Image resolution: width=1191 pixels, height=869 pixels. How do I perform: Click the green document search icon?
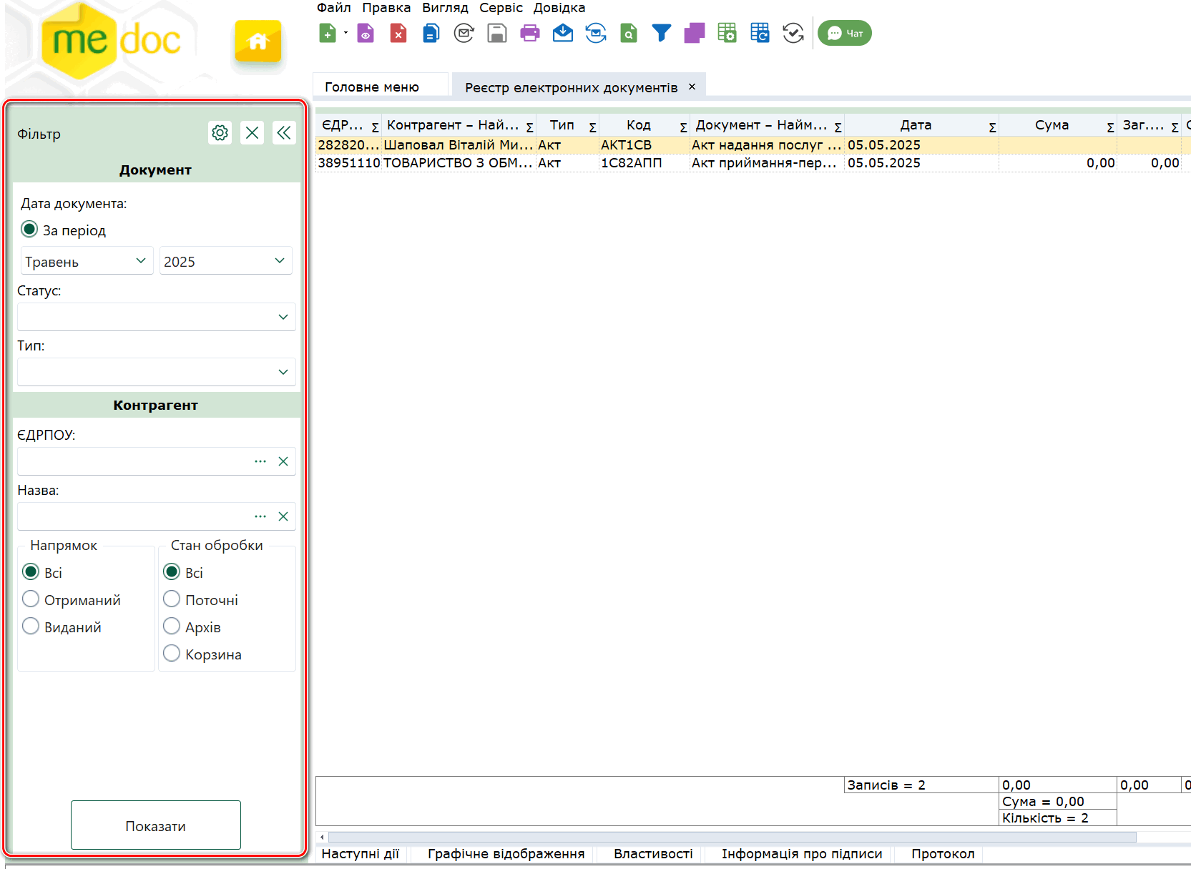[x=629, y=33]
